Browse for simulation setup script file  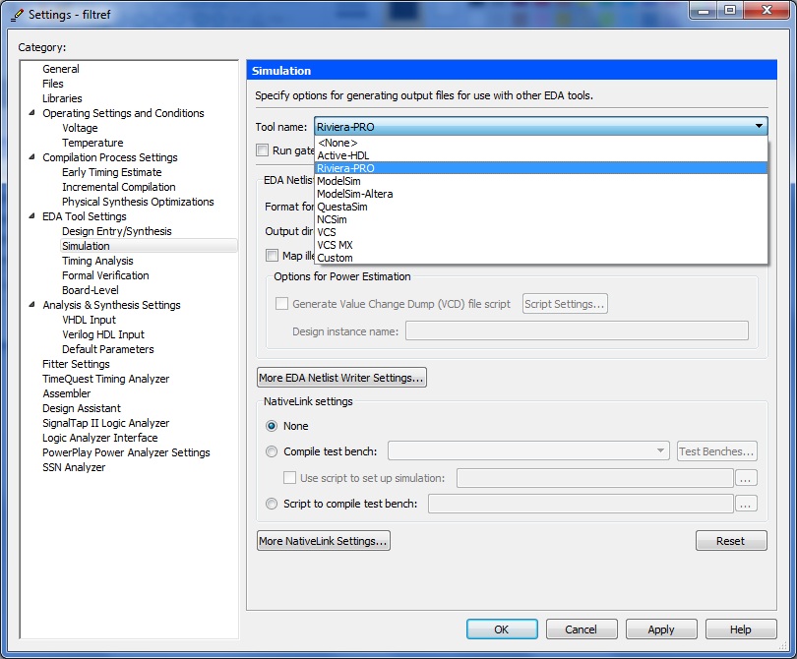[746, 478]
